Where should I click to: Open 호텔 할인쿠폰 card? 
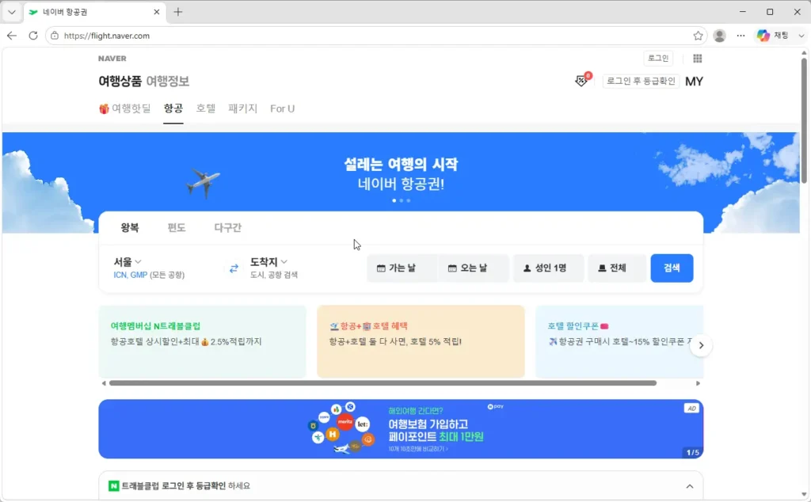click(619, 341)
